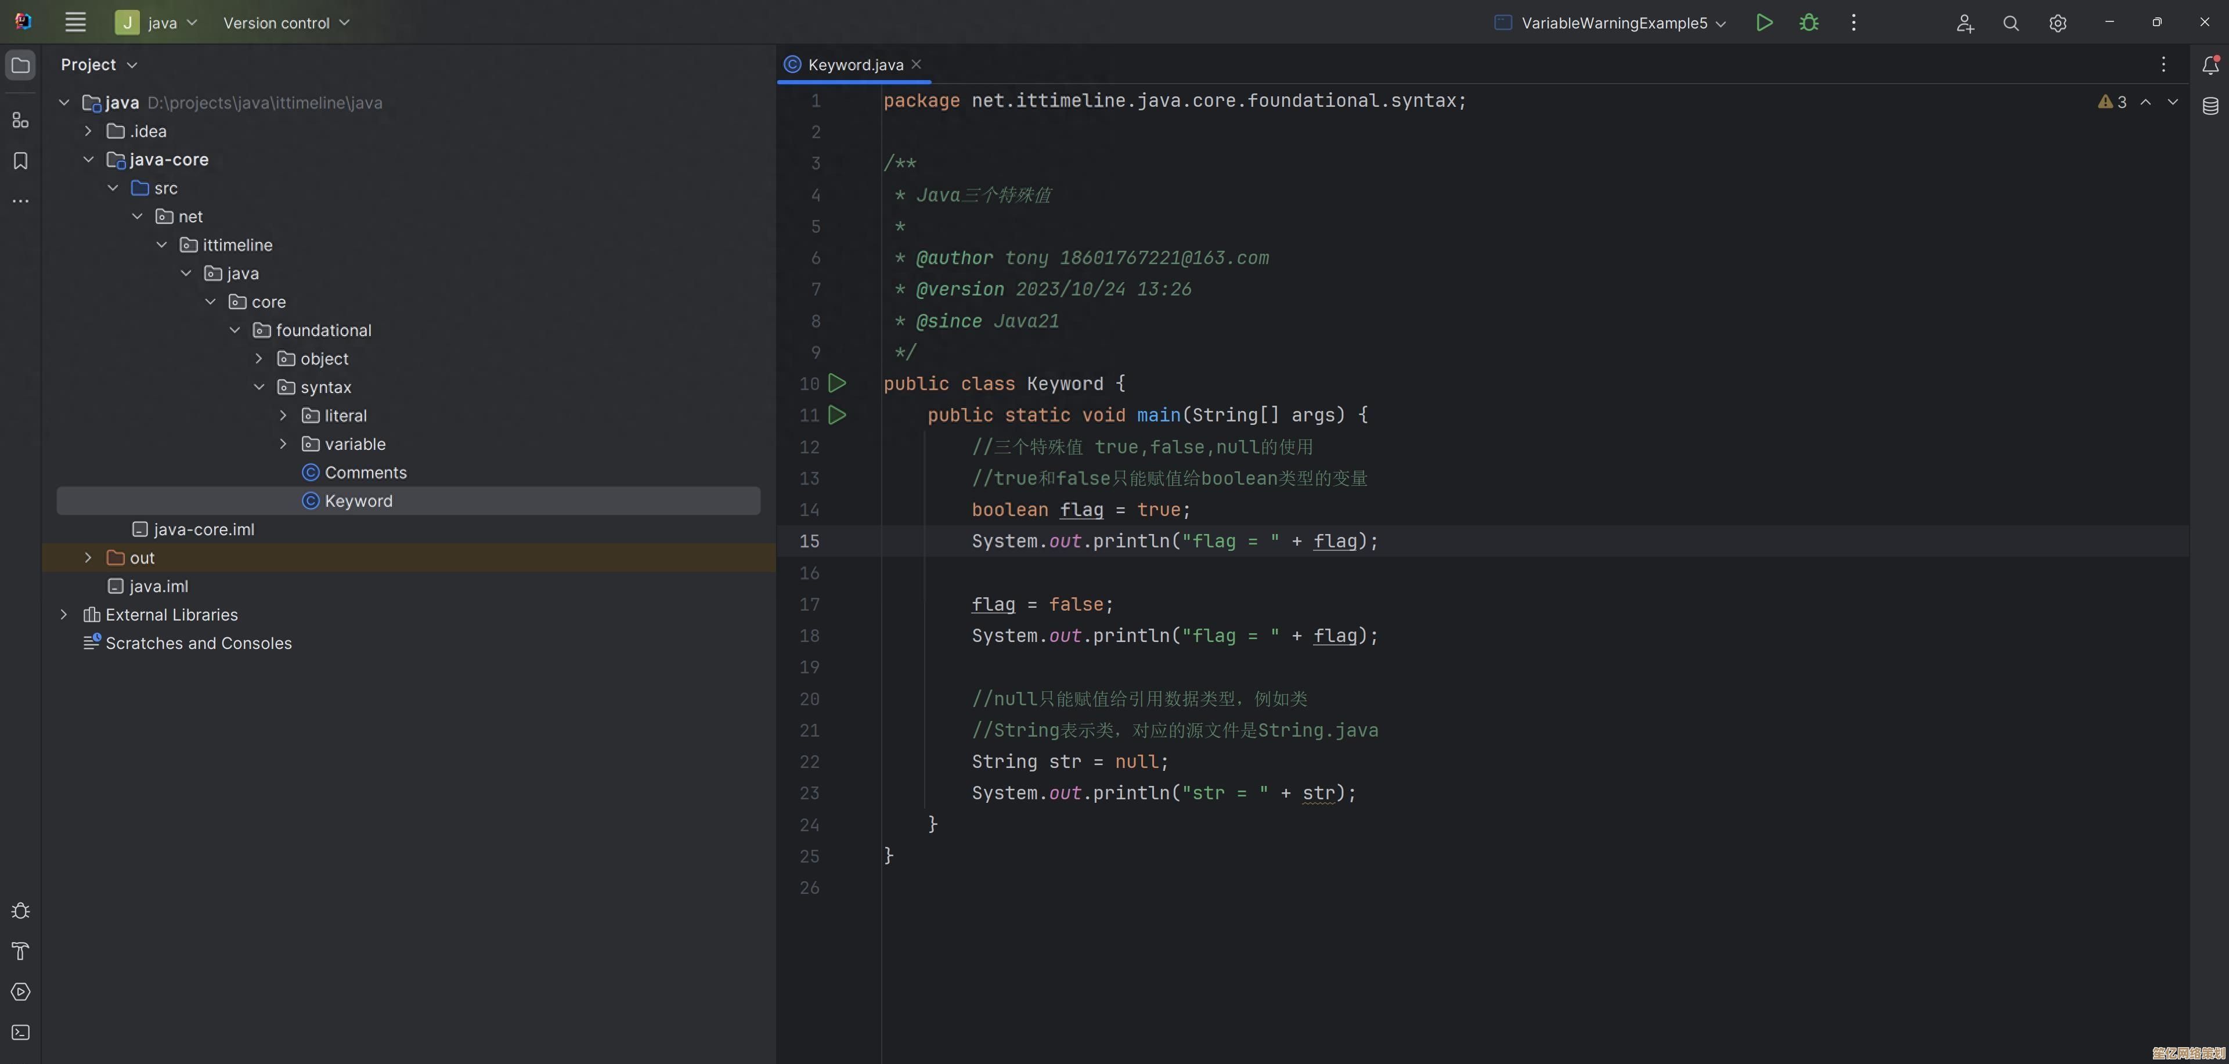Run main method from gutter line 11
Viewport: 2229px width, 1064px height.
[x=836, y=415]
